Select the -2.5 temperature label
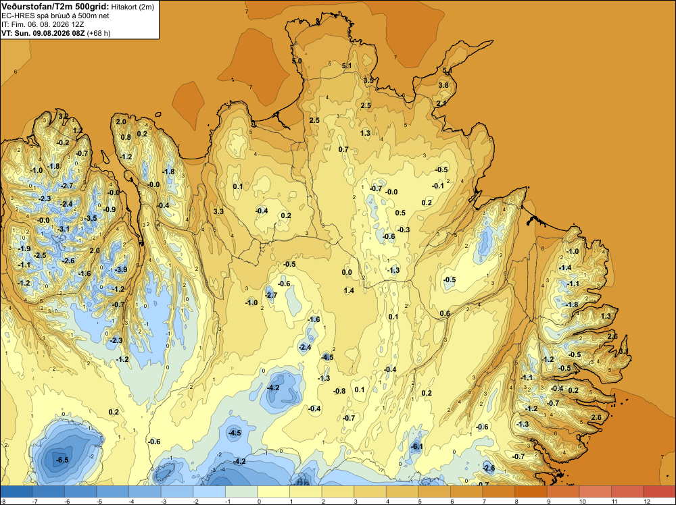Screen dimensions: 676x505 point(40,255)
